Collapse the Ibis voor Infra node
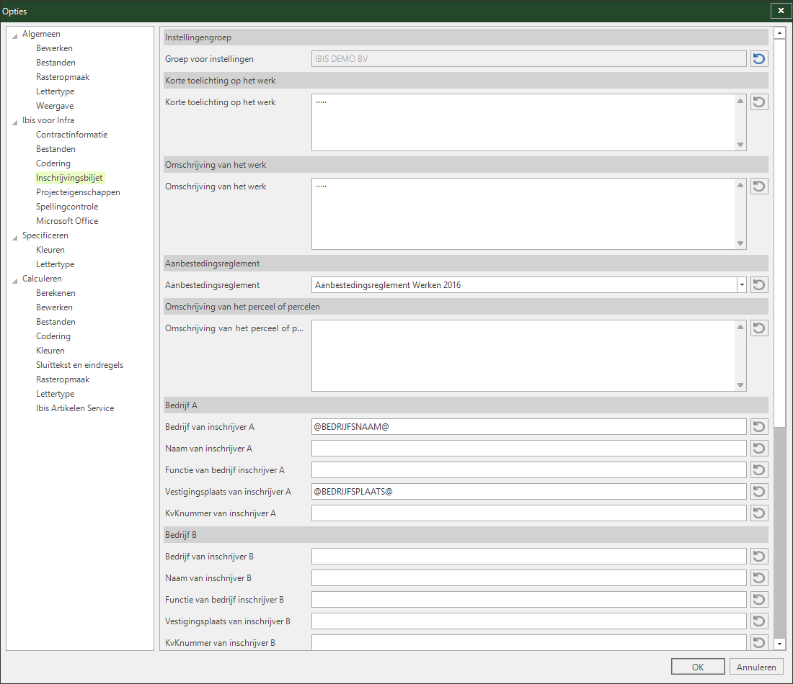The height and width of the screenshot is (684, 793). tap(14, 122)
